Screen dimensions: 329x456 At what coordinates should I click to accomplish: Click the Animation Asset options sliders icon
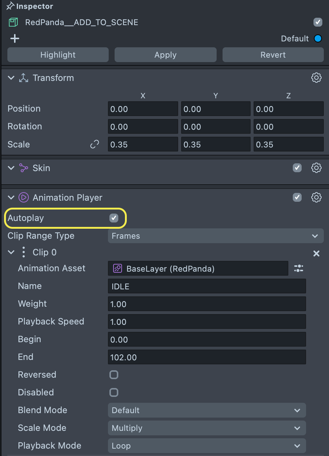click(299, 269)
